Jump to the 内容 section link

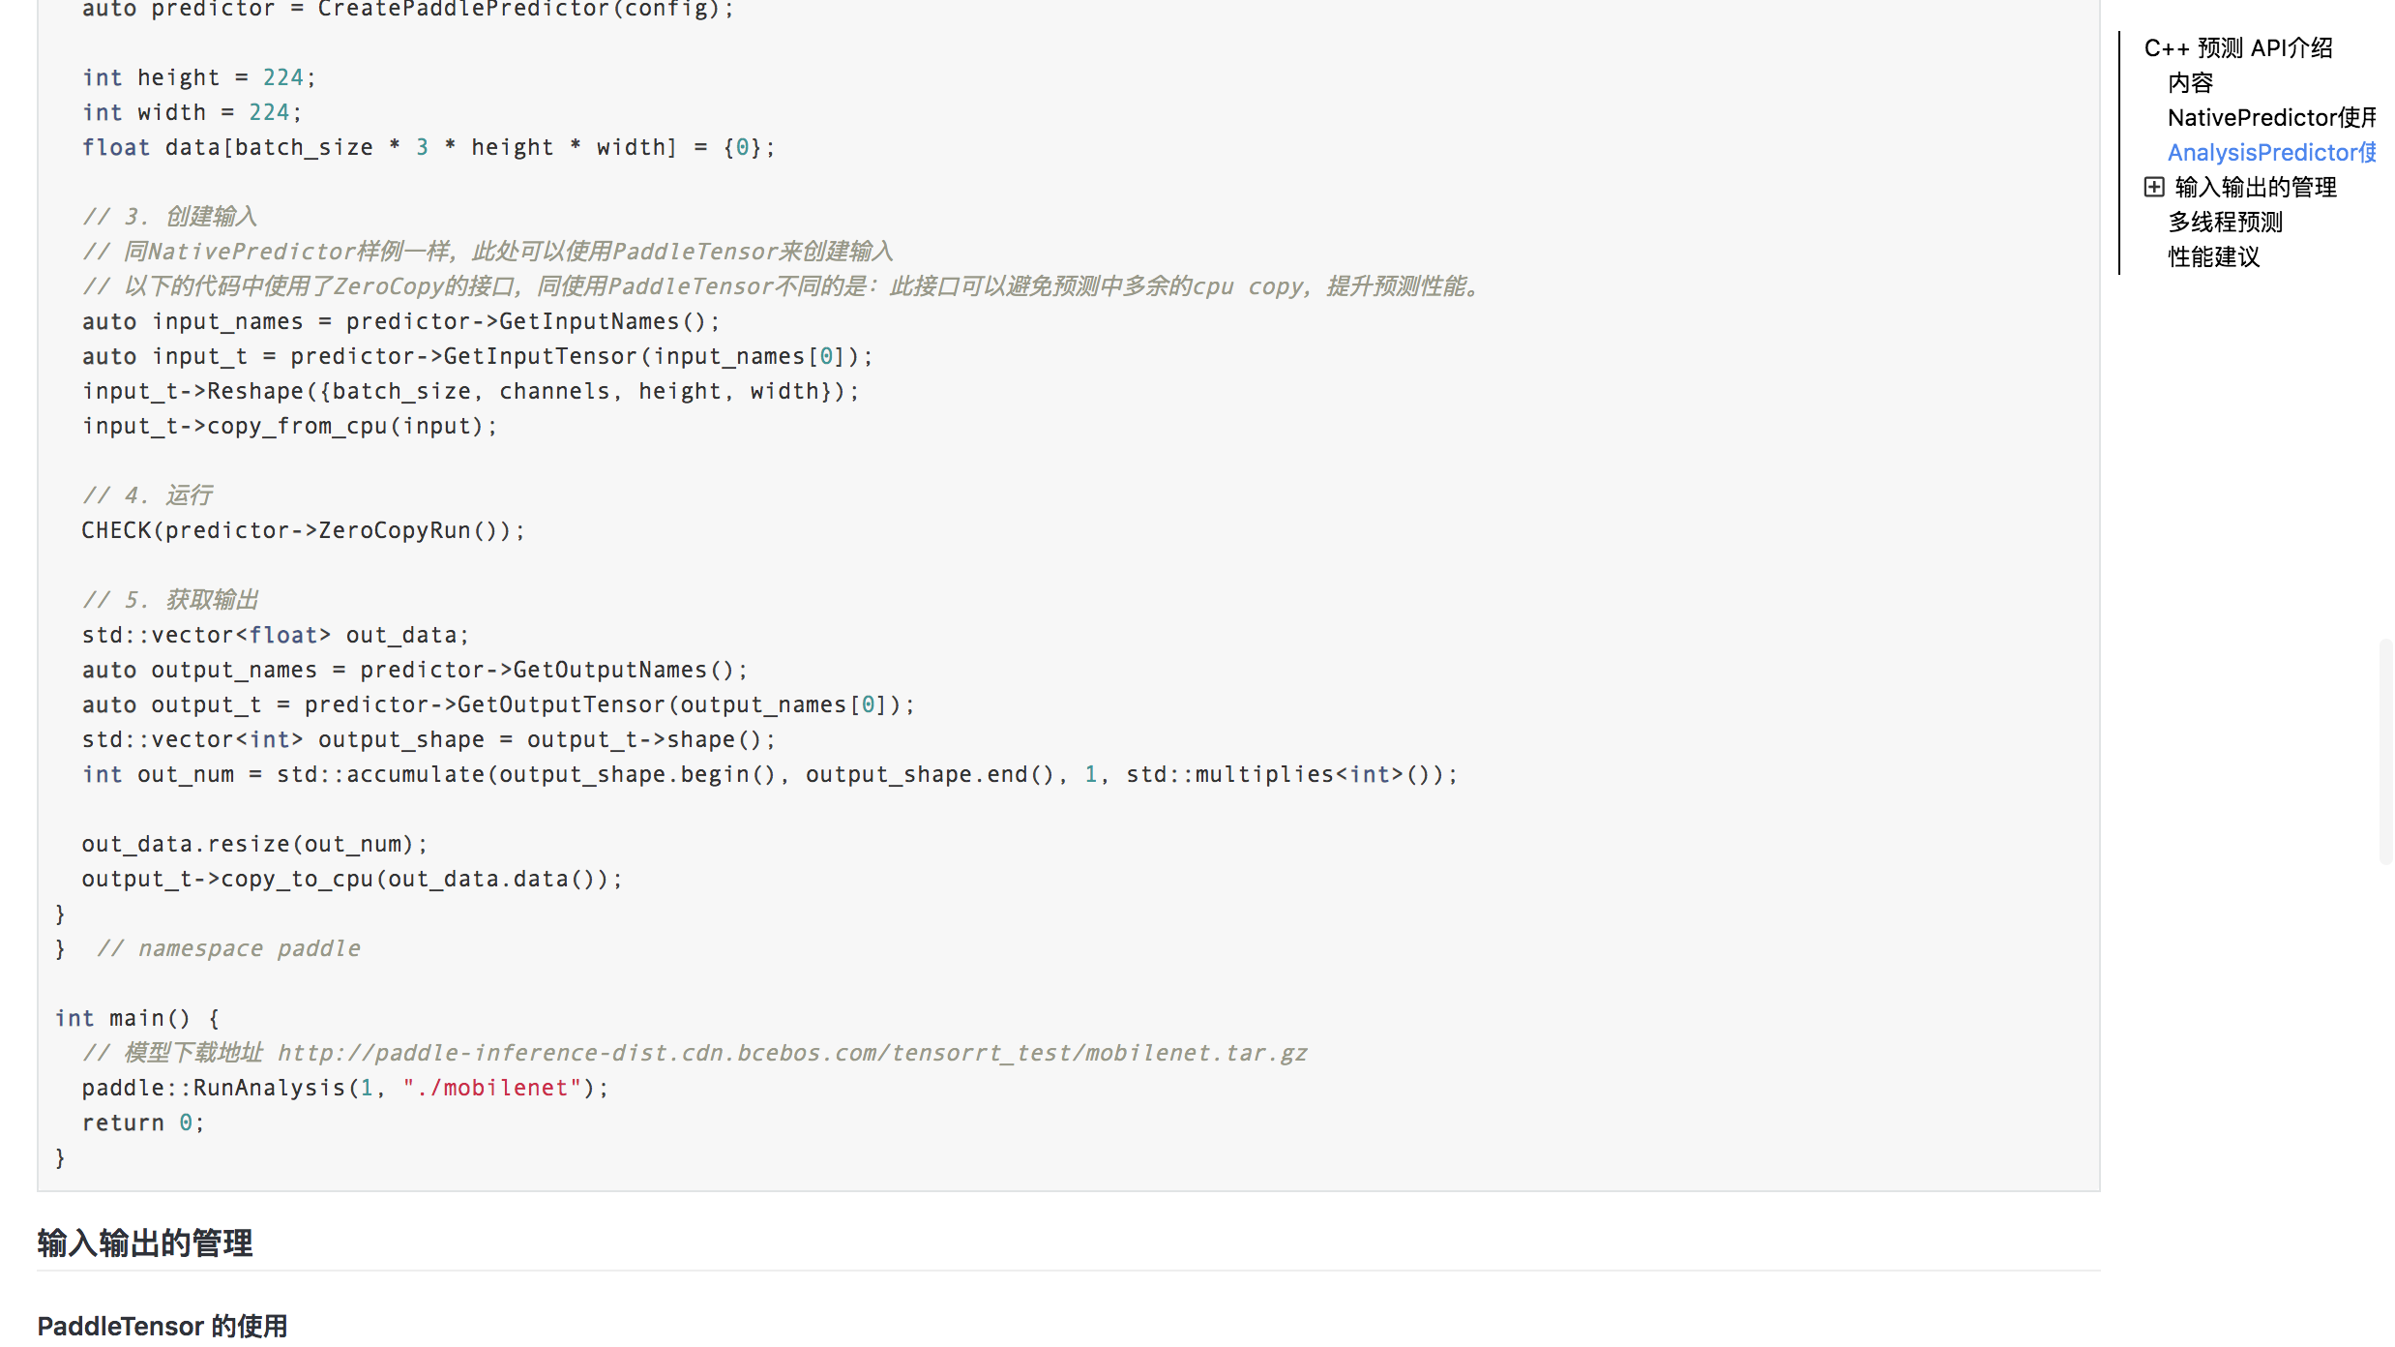[x=2190, y=83]
